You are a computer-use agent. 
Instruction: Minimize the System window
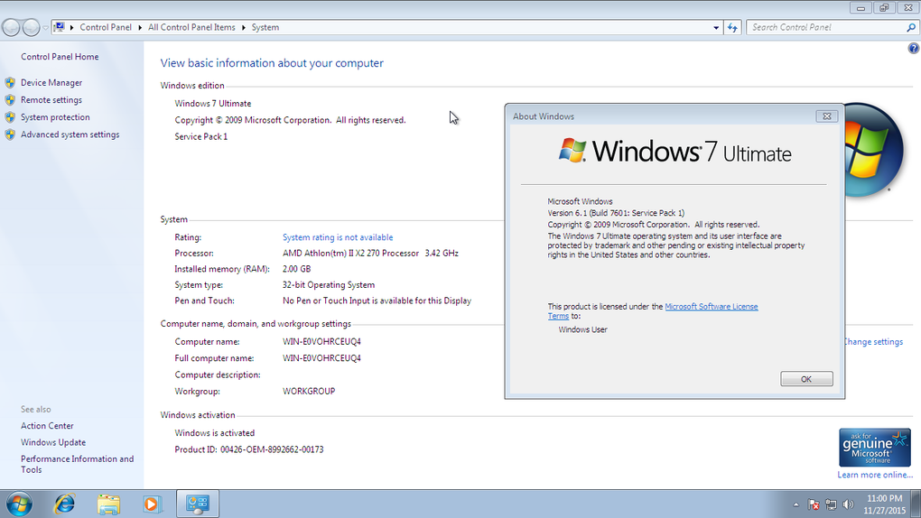(x=861, y=7)
